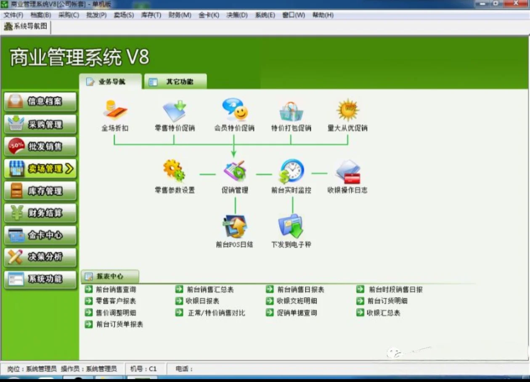
Task: Open the 下发到电子秤 folder icon
Action: coord(291,226)
